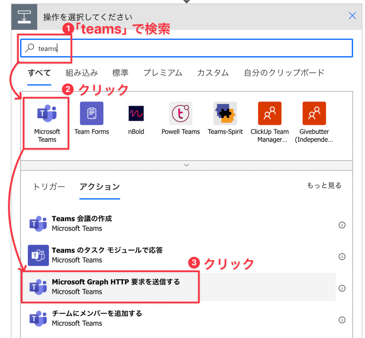Screen dimensions: 365x338
Task: Open the プレミアム tab
Action: tap(163, 73)
